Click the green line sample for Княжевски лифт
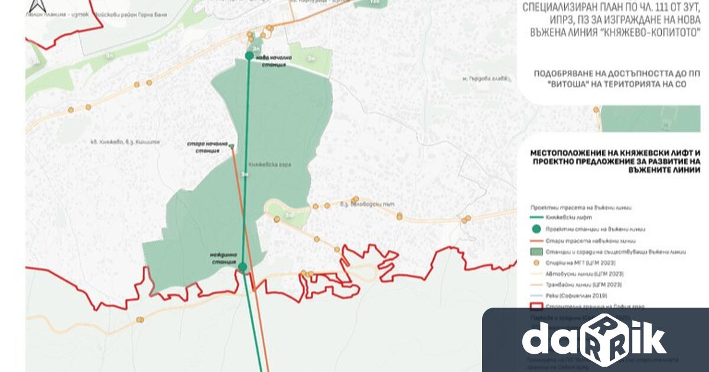Image resolution: width=709 pixels, height=372 pixels. [536, 217]
